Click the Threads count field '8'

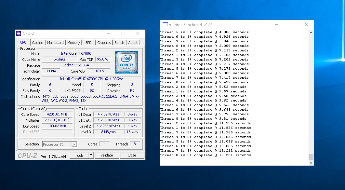coord(135,144)
